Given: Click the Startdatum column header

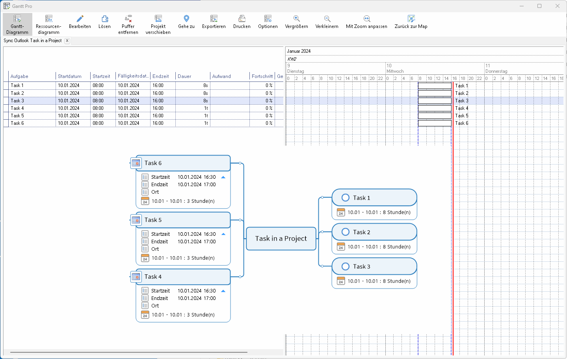Looking at the screenshot, I should (x=70, y=76).
